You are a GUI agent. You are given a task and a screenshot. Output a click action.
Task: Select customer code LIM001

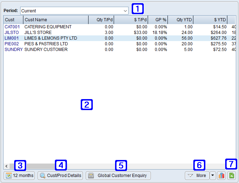coord(12,38)
